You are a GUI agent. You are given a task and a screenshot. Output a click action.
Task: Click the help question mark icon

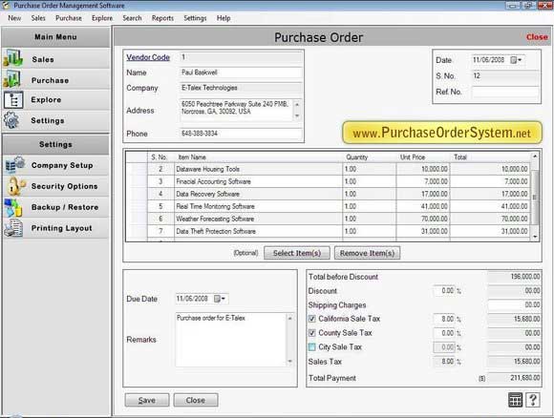[x=532, y=400]
